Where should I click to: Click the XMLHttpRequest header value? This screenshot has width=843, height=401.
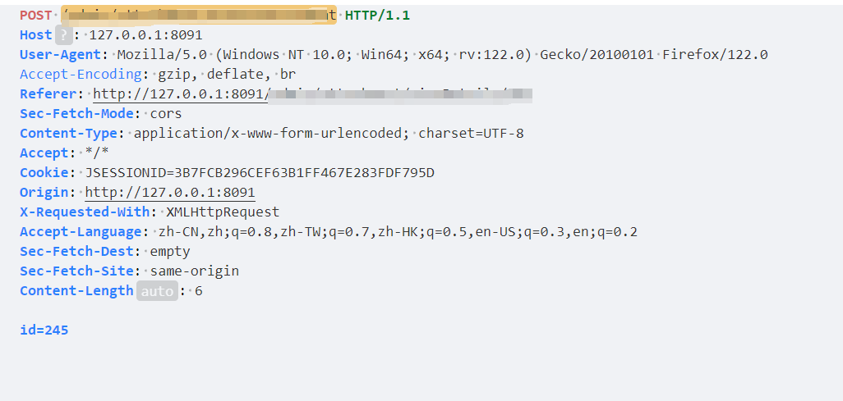223,212
